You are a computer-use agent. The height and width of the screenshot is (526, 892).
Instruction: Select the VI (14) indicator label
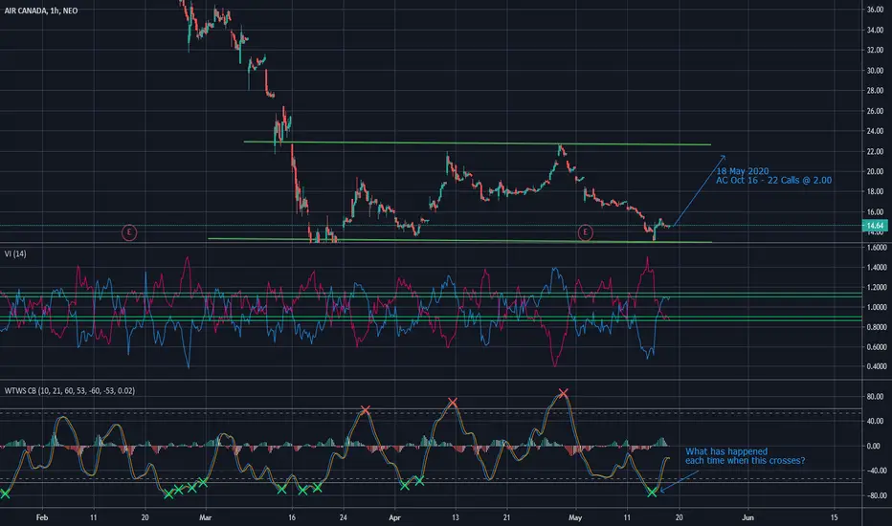tap(15, 253)
